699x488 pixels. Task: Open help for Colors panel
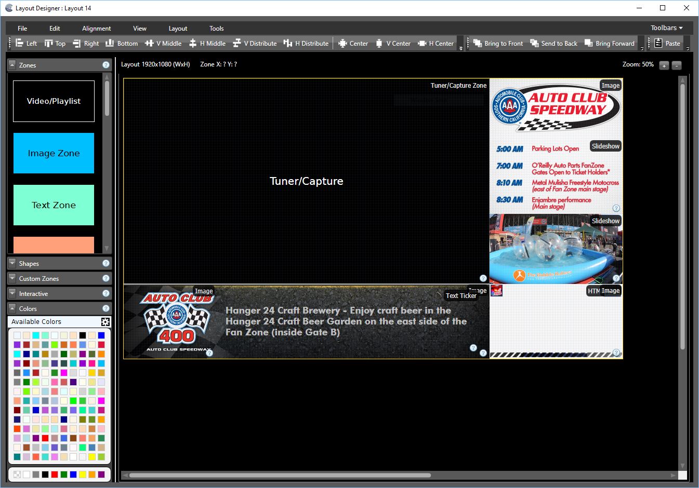pos(106,308)
